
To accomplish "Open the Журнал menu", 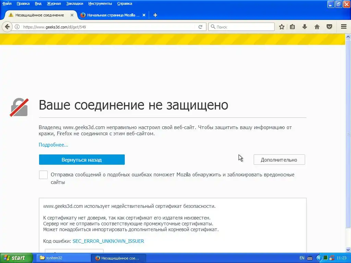I will [54, 3].
